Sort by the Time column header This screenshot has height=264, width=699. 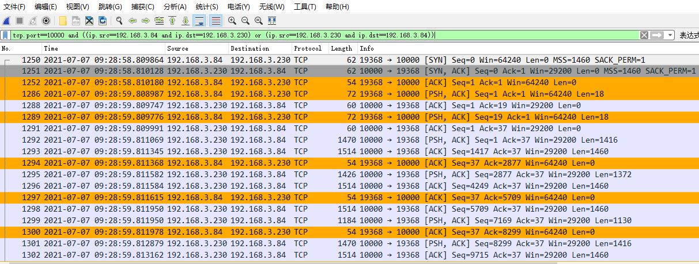point(103,48)
